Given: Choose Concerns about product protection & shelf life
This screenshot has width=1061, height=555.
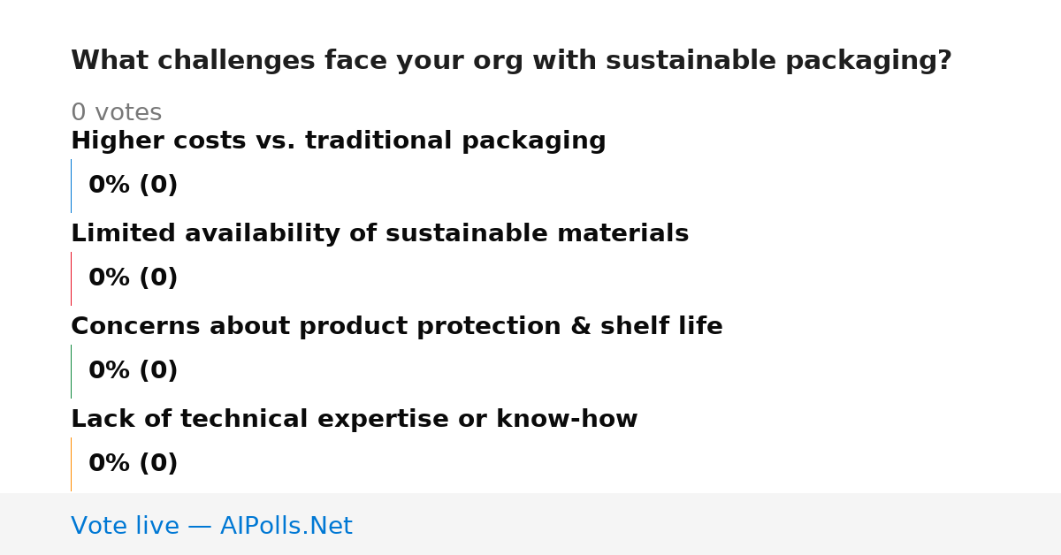Looking at the screenshot, I should (x=397, y=327).
